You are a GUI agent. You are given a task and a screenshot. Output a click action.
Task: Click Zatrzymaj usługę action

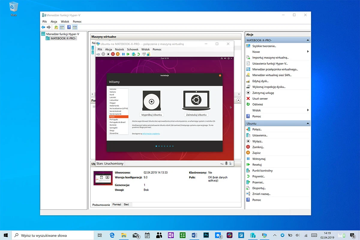(263, 93)
